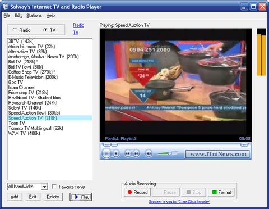The image size is (269, 209).
Task: Open the Clean Disk Security link
Action: click(179, 202)
